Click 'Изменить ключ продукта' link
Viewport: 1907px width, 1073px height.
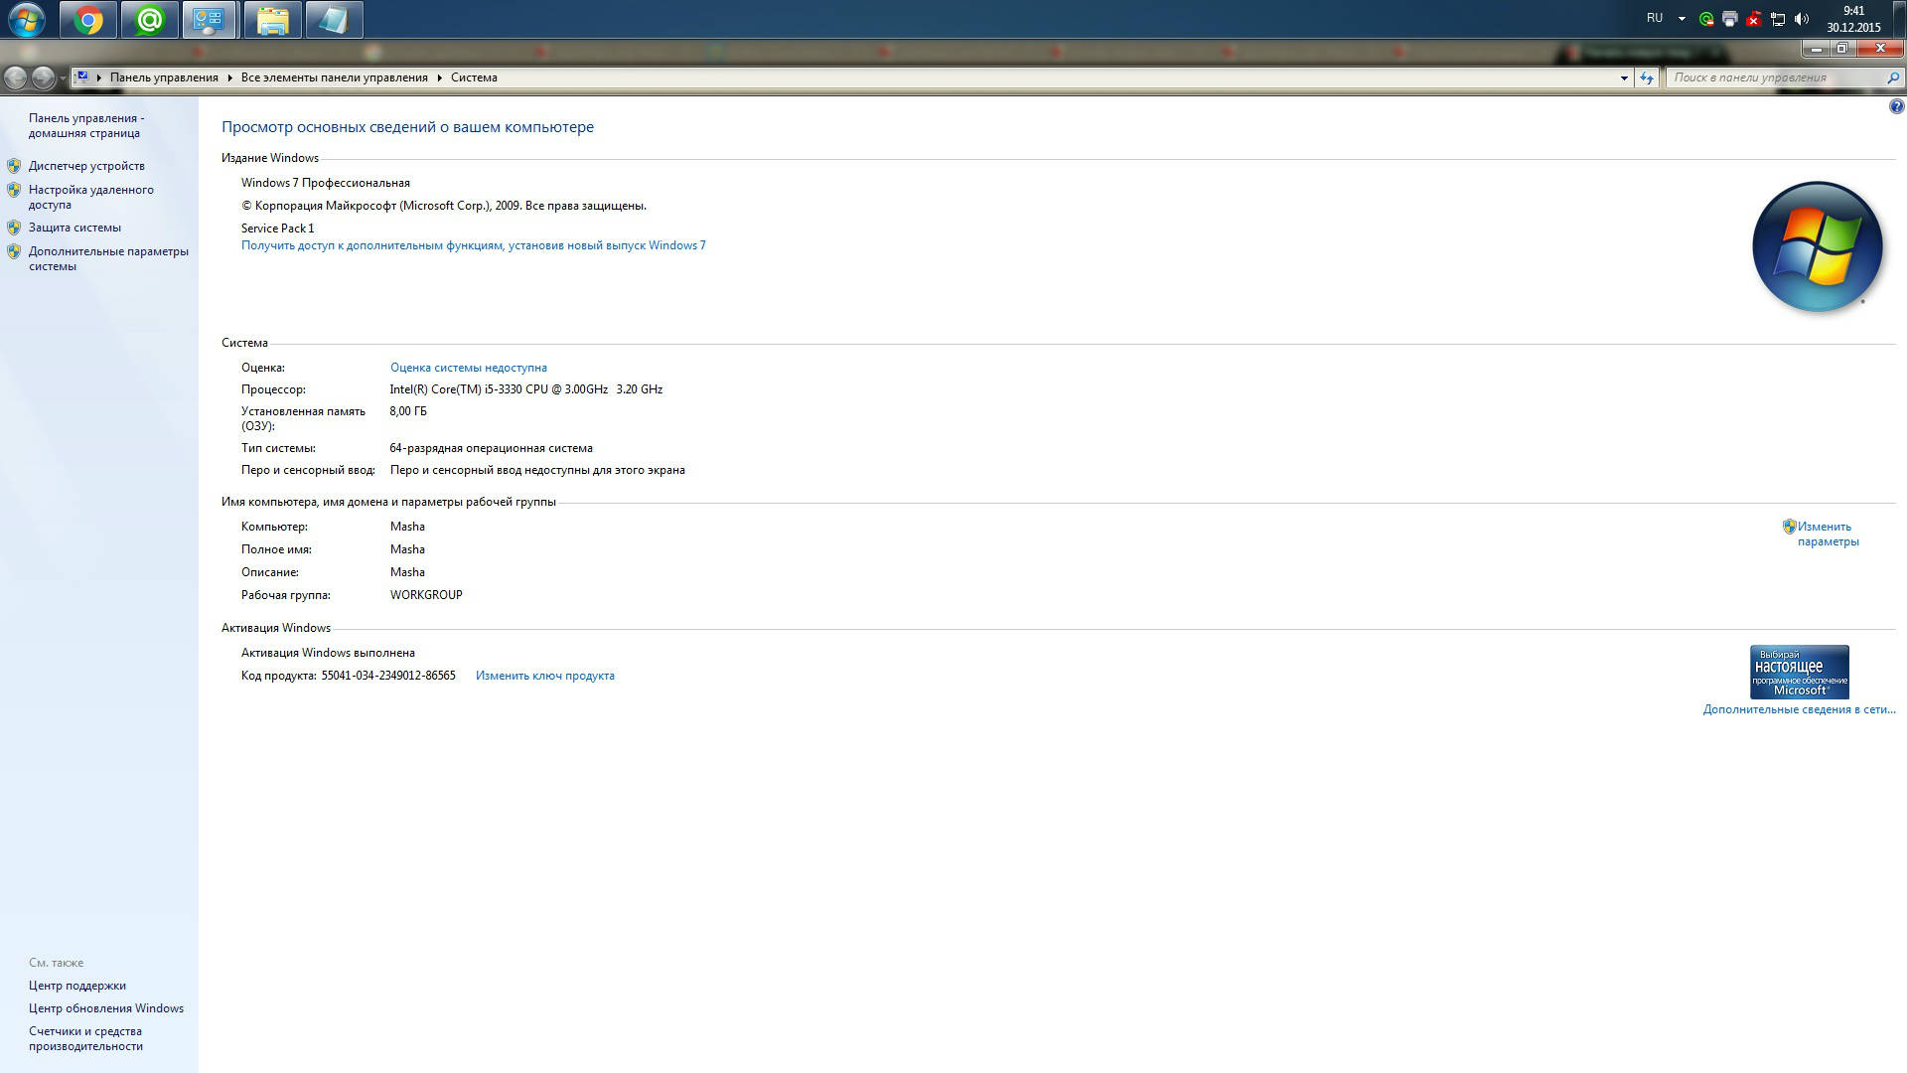(544, 676)
